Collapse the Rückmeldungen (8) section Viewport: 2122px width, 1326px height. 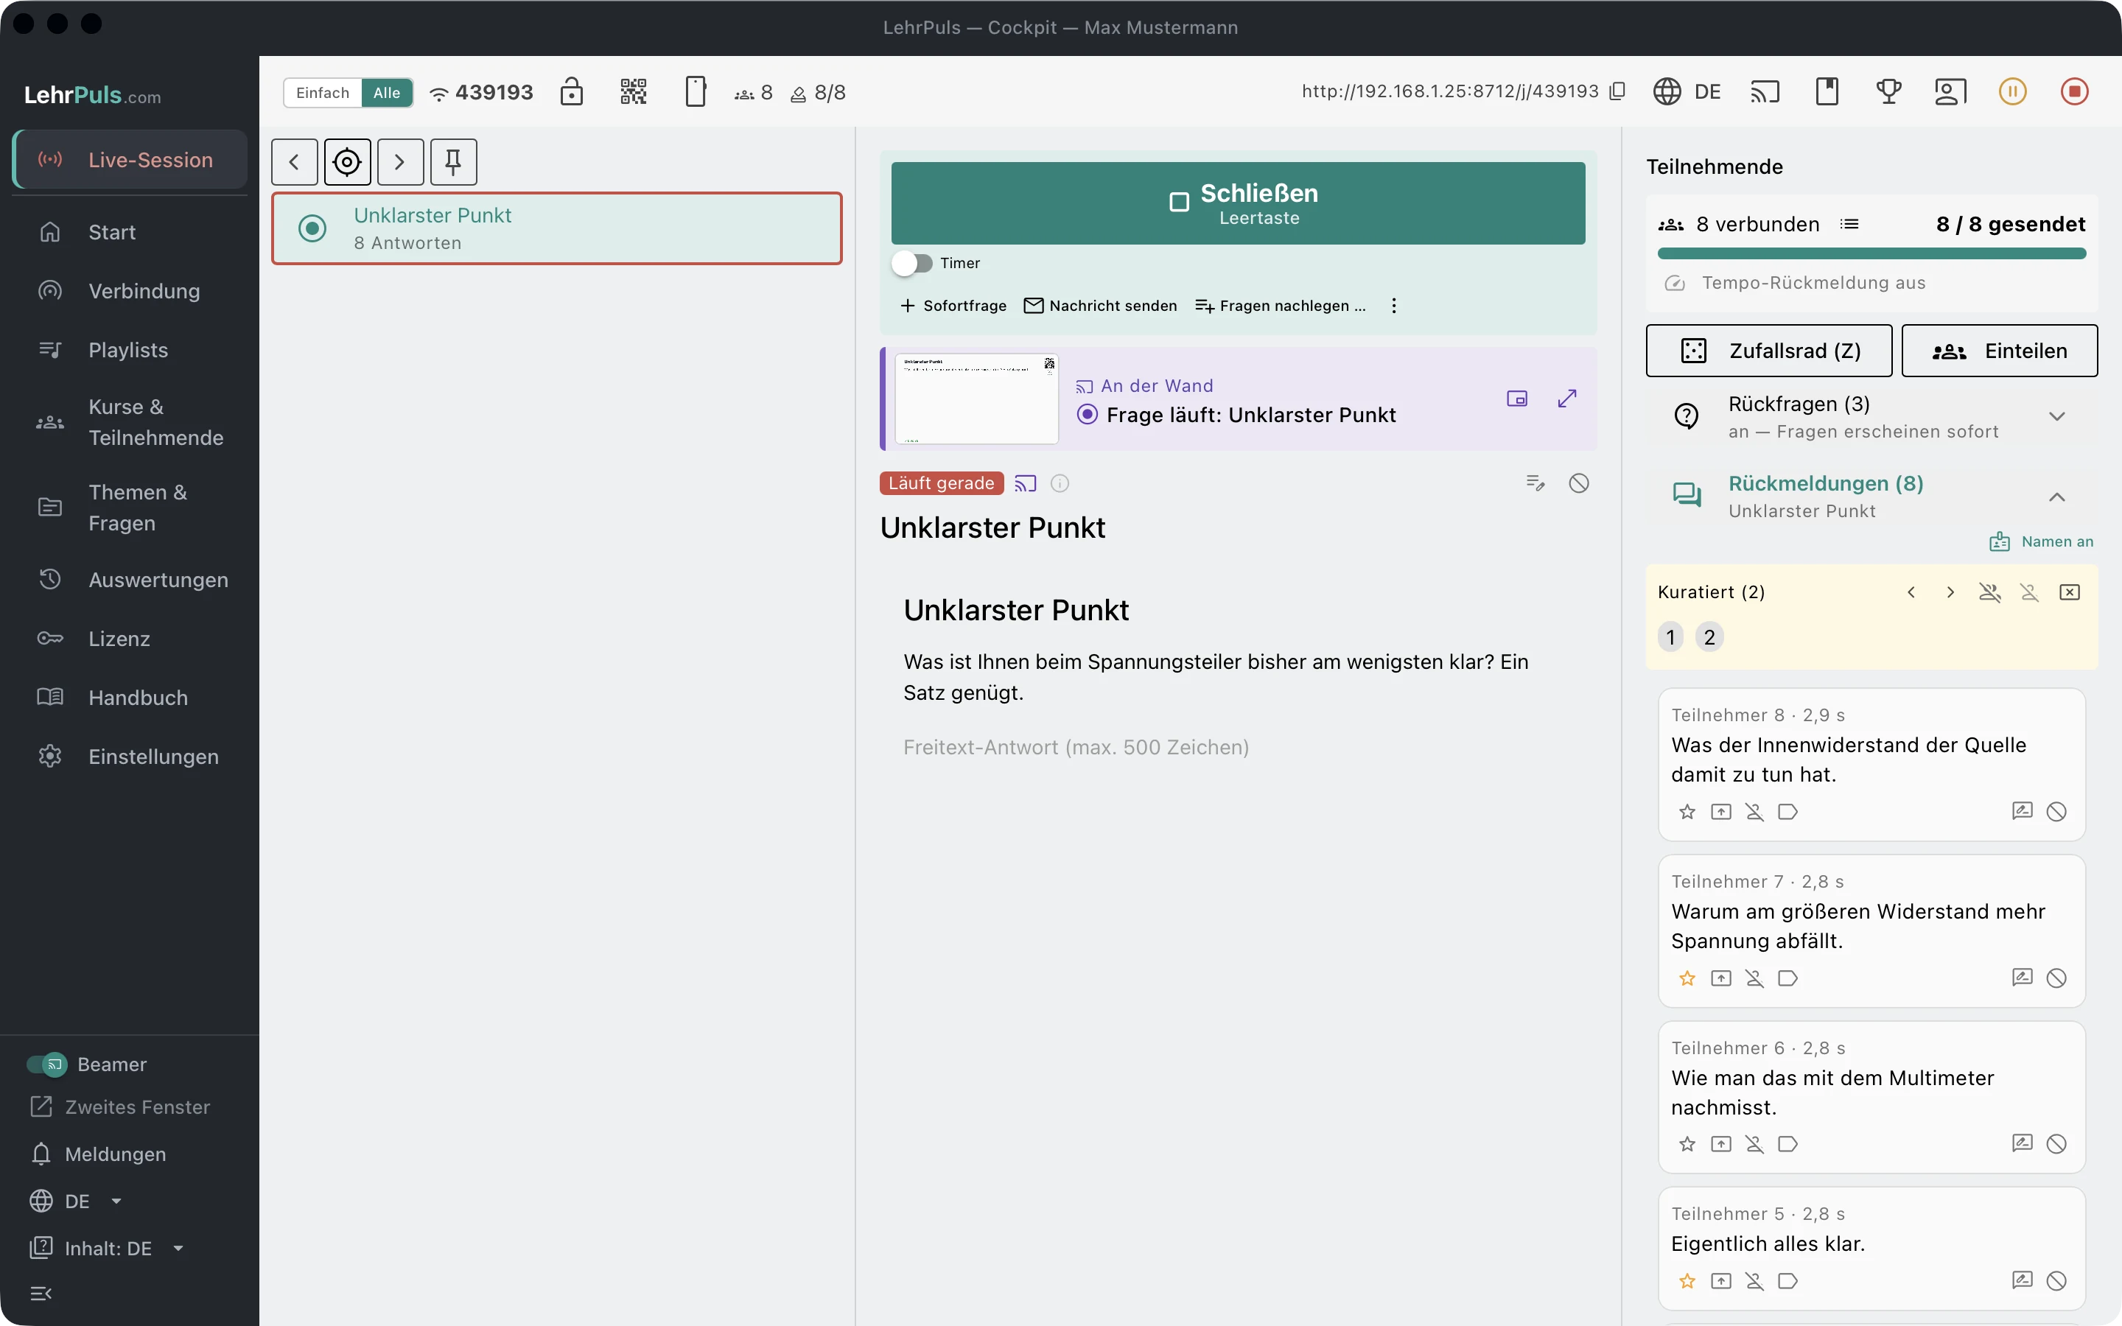(1871, 497)
